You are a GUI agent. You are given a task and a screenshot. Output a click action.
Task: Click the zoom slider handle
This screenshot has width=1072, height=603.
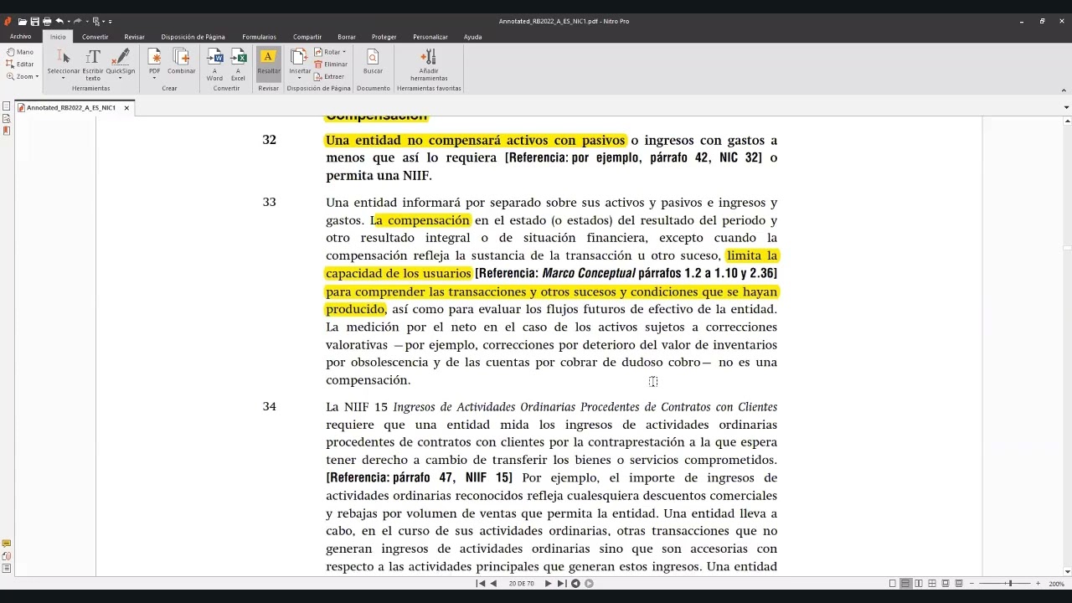[1010, 583]
